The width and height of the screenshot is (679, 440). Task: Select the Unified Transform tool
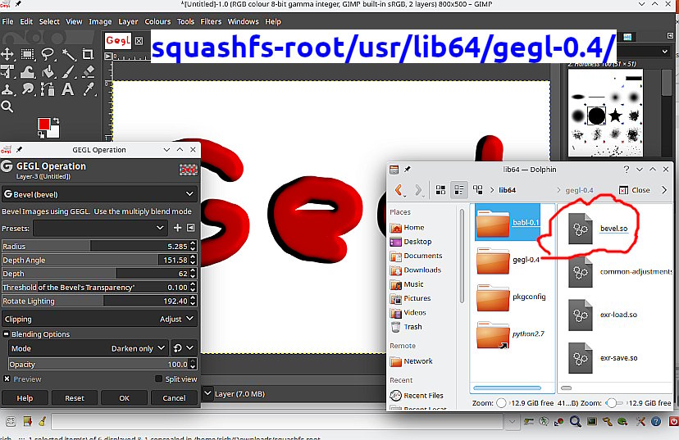7,72
